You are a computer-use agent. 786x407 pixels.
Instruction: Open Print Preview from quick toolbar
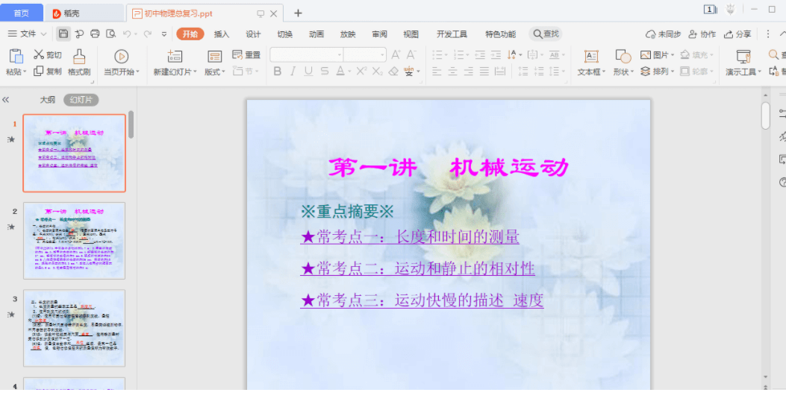(110, 34)
